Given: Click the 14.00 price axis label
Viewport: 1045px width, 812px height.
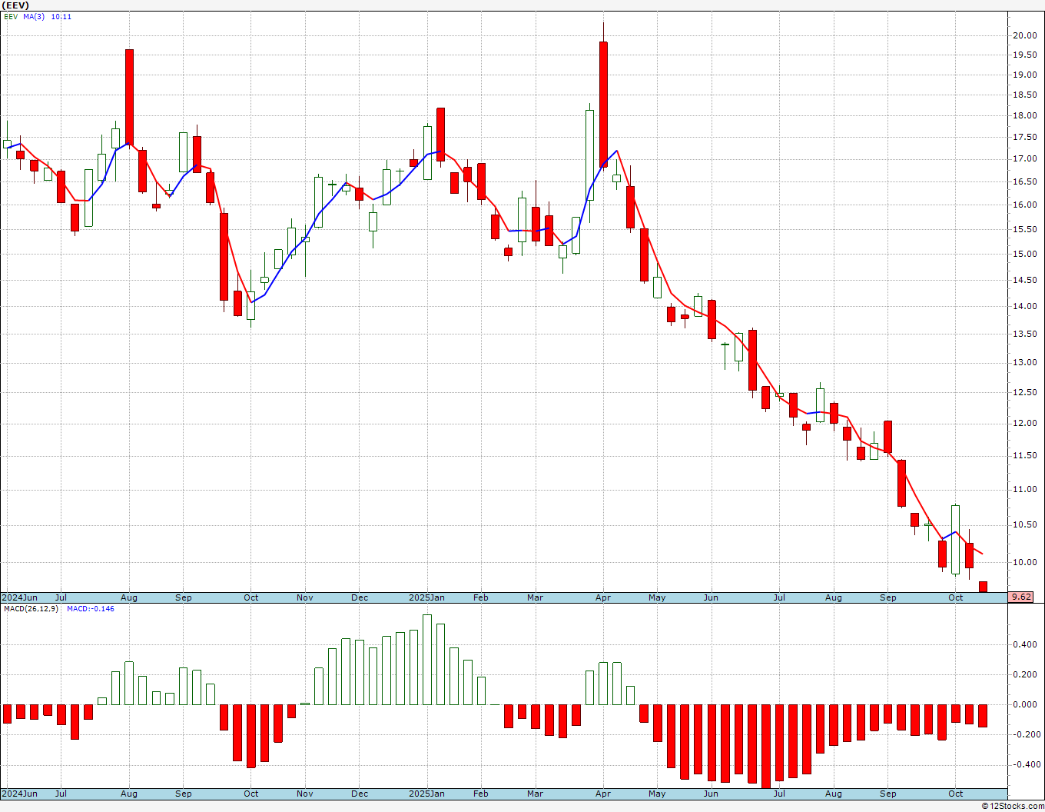Looking at the screenshot, I should (x=1024, y=306).
